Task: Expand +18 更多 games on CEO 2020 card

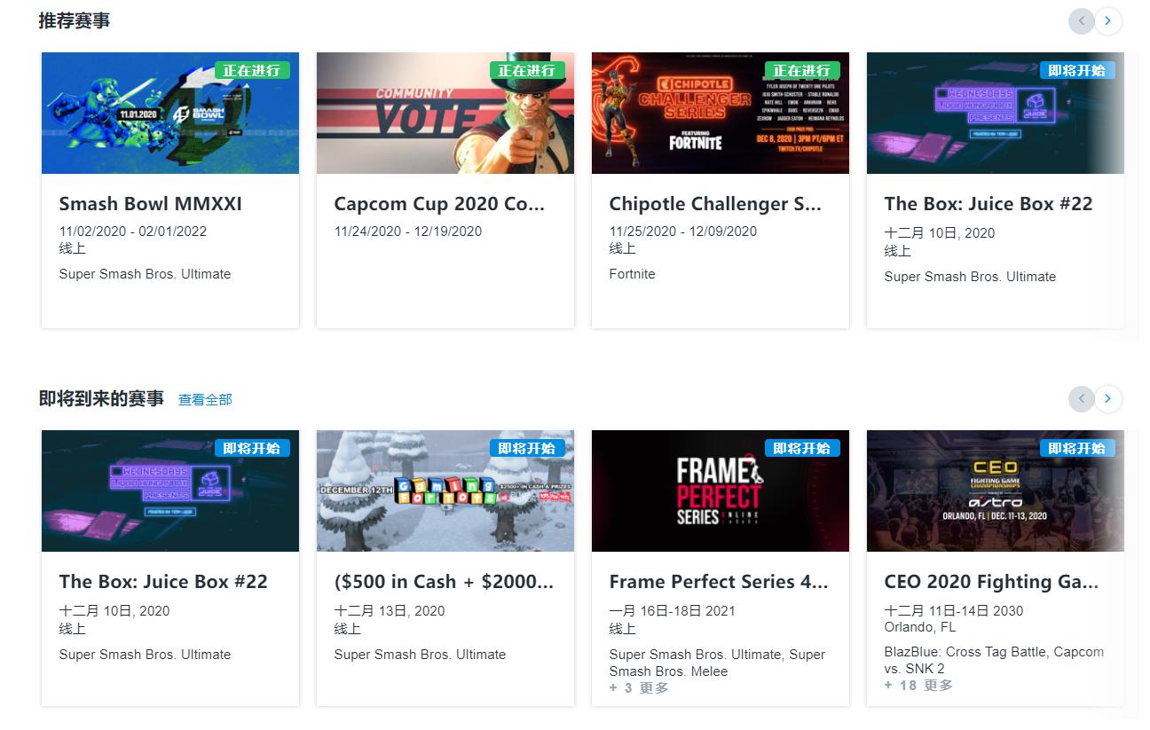Action: click(918, 686)
